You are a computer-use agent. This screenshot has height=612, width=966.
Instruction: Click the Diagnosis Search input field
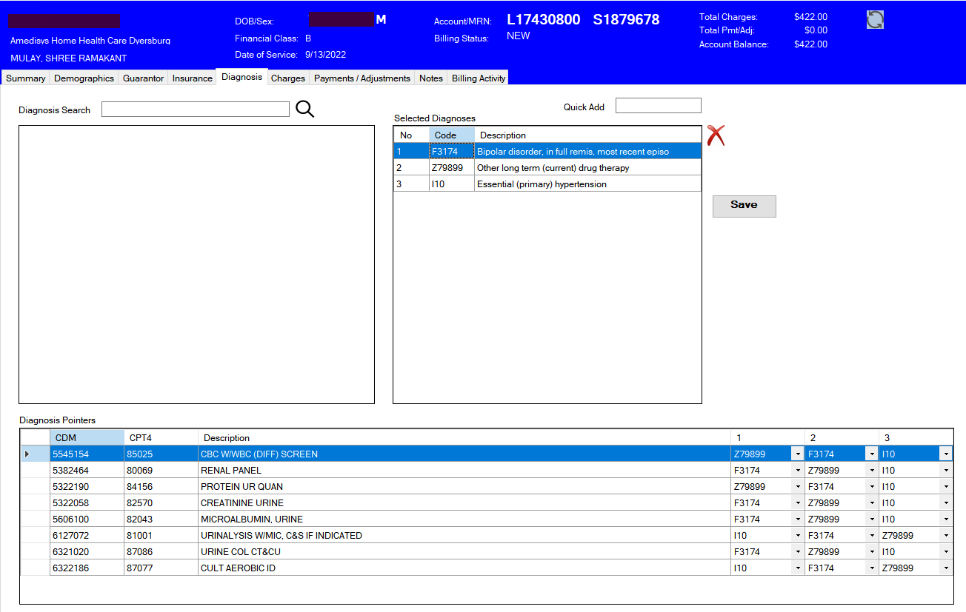click(x=195, y=110)
